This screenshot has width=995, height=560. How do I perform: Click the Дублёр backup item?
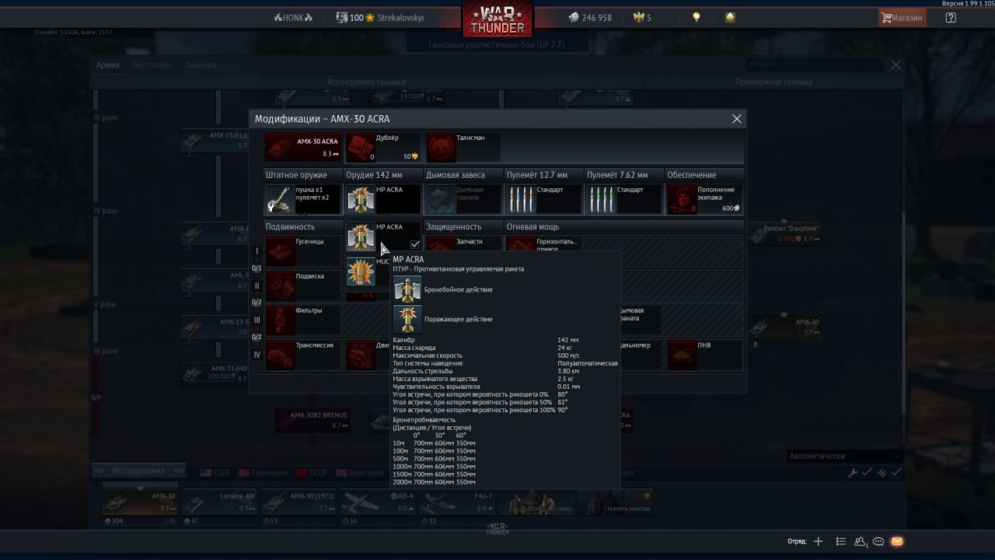tap(382, 147)
